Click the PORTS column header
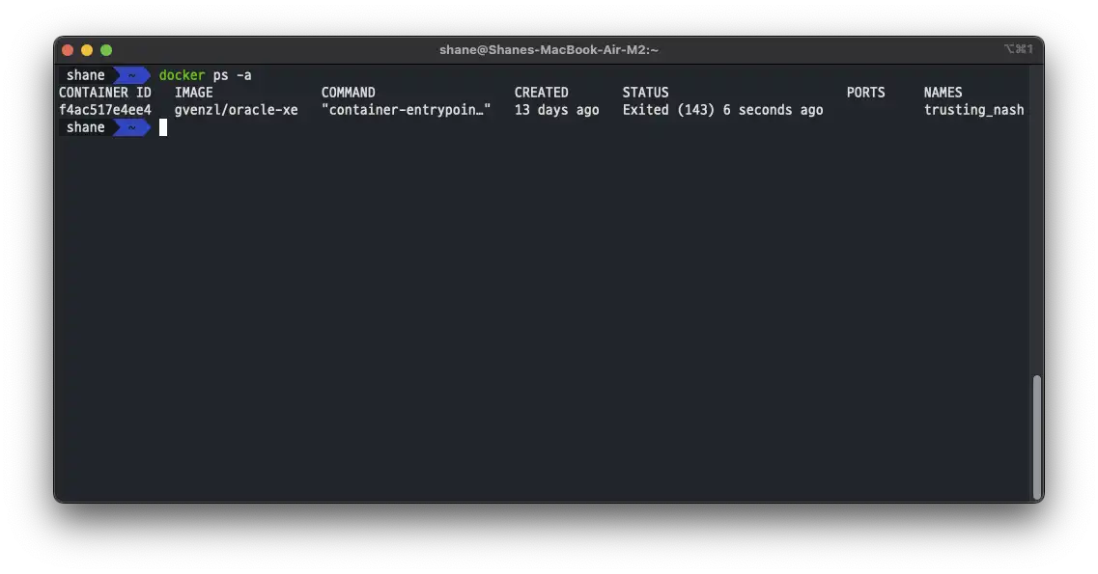Screen dimensions: 1098x574 tap(865, 93)
